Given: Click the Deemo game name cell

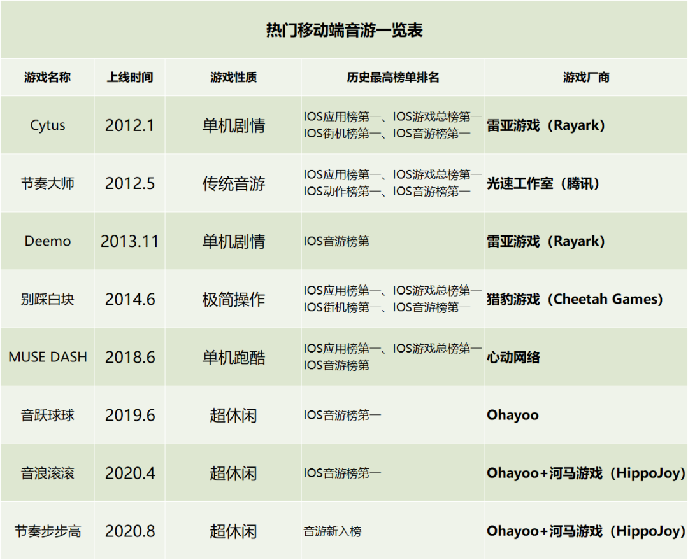Looking at the screenshot, I should (x=47, y=241).
